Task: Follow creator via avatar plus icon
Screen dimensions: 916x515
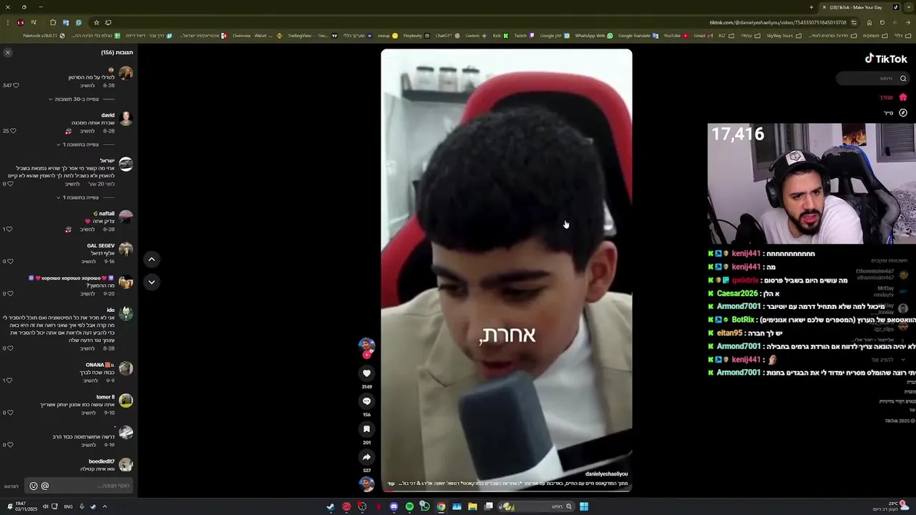Action: point(366,355)
